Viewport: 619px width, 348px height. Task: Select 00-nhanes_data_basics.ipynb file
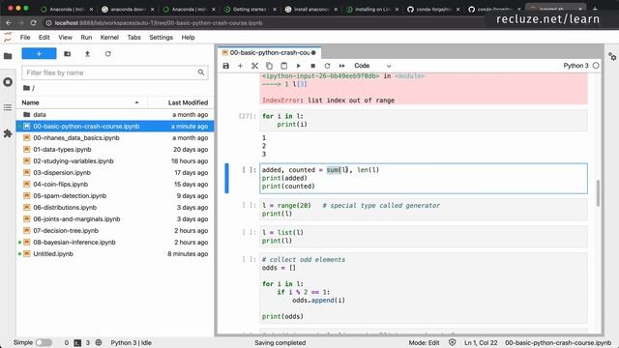tap(115, 137)
